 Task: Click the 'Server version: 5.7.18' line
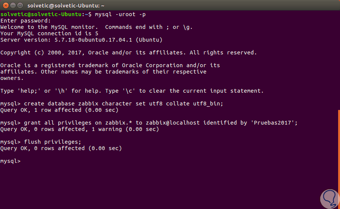click(81, 40)
